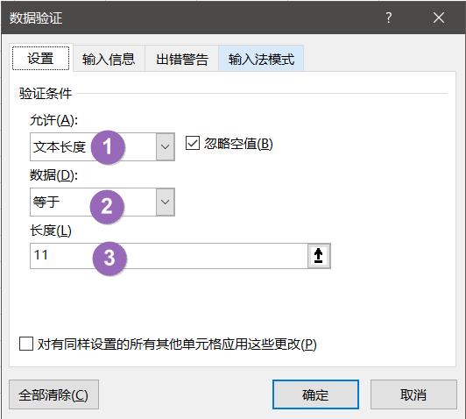Screen dimensions: 466x419
Task: Toggle the 忽略空值 checkbox
Action: [193, 144]
